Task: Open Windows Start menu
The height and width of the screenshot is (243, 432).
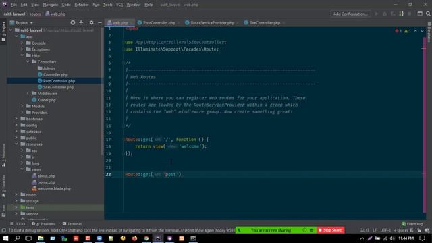Action: 5,238
